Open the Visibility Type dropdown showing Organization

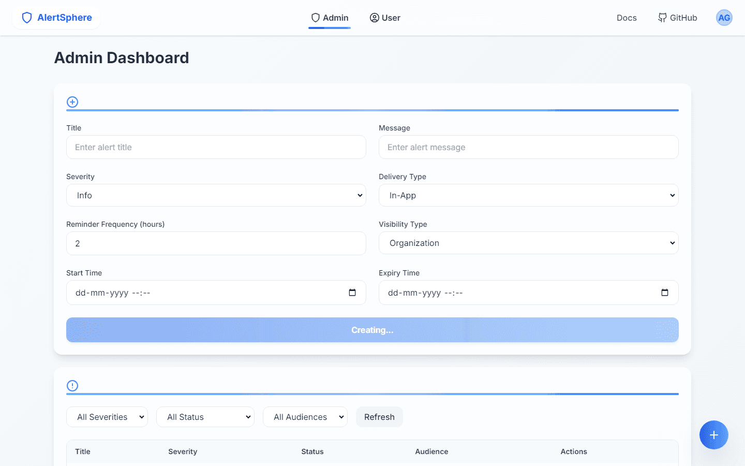click(529, 243)
